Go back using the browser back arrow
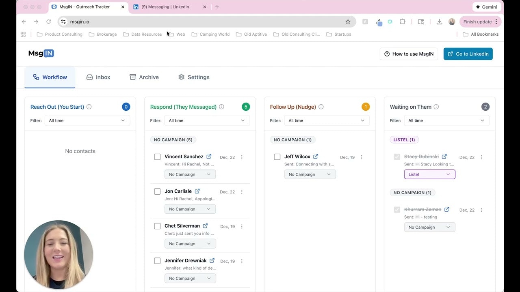520x292 pixels. point(24,21)
